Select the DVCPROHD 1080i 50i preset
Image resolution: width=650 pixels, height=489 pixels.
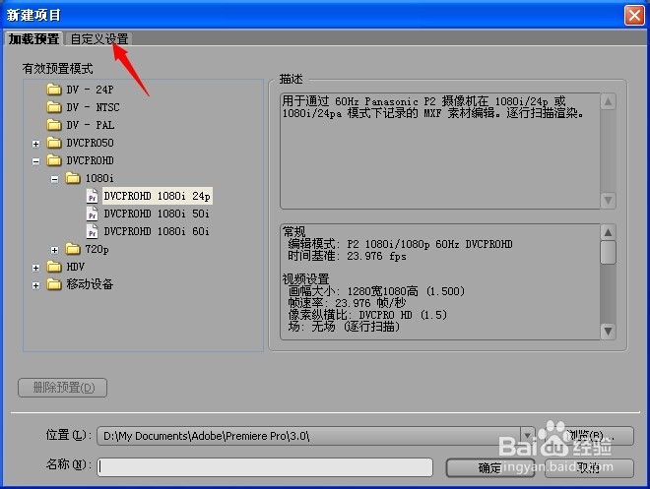pyautogui.click(x=157, y=214)
